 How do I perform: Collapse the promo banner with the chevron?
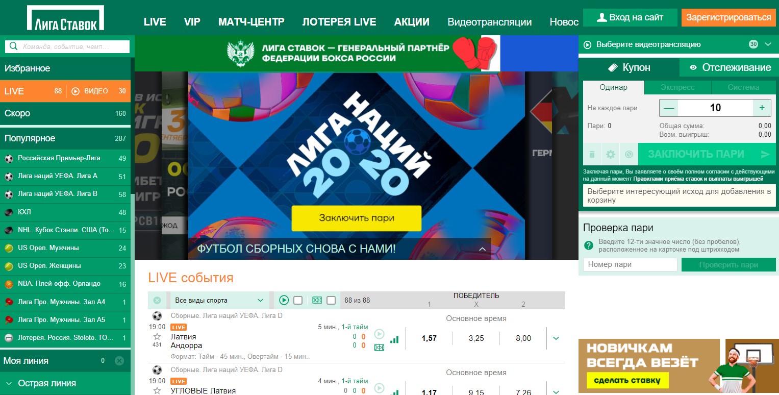coord(482,249)
